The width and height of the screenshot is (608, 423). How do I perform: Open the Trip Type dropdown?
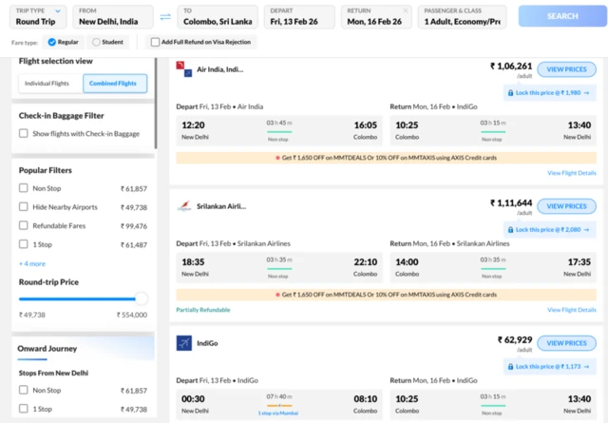(x=39, y=16)
